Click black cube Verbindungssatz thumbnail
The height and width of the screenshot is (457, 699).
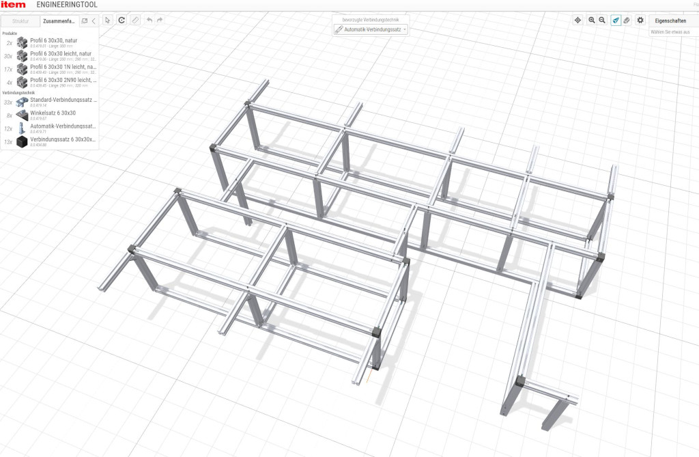pyautogui.click(x=22, y=142)
